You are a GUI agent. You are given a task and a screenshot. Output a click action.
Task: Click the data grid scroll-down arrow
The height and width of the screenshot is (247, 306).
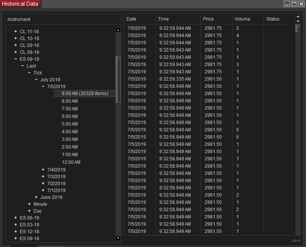(298, 21)
